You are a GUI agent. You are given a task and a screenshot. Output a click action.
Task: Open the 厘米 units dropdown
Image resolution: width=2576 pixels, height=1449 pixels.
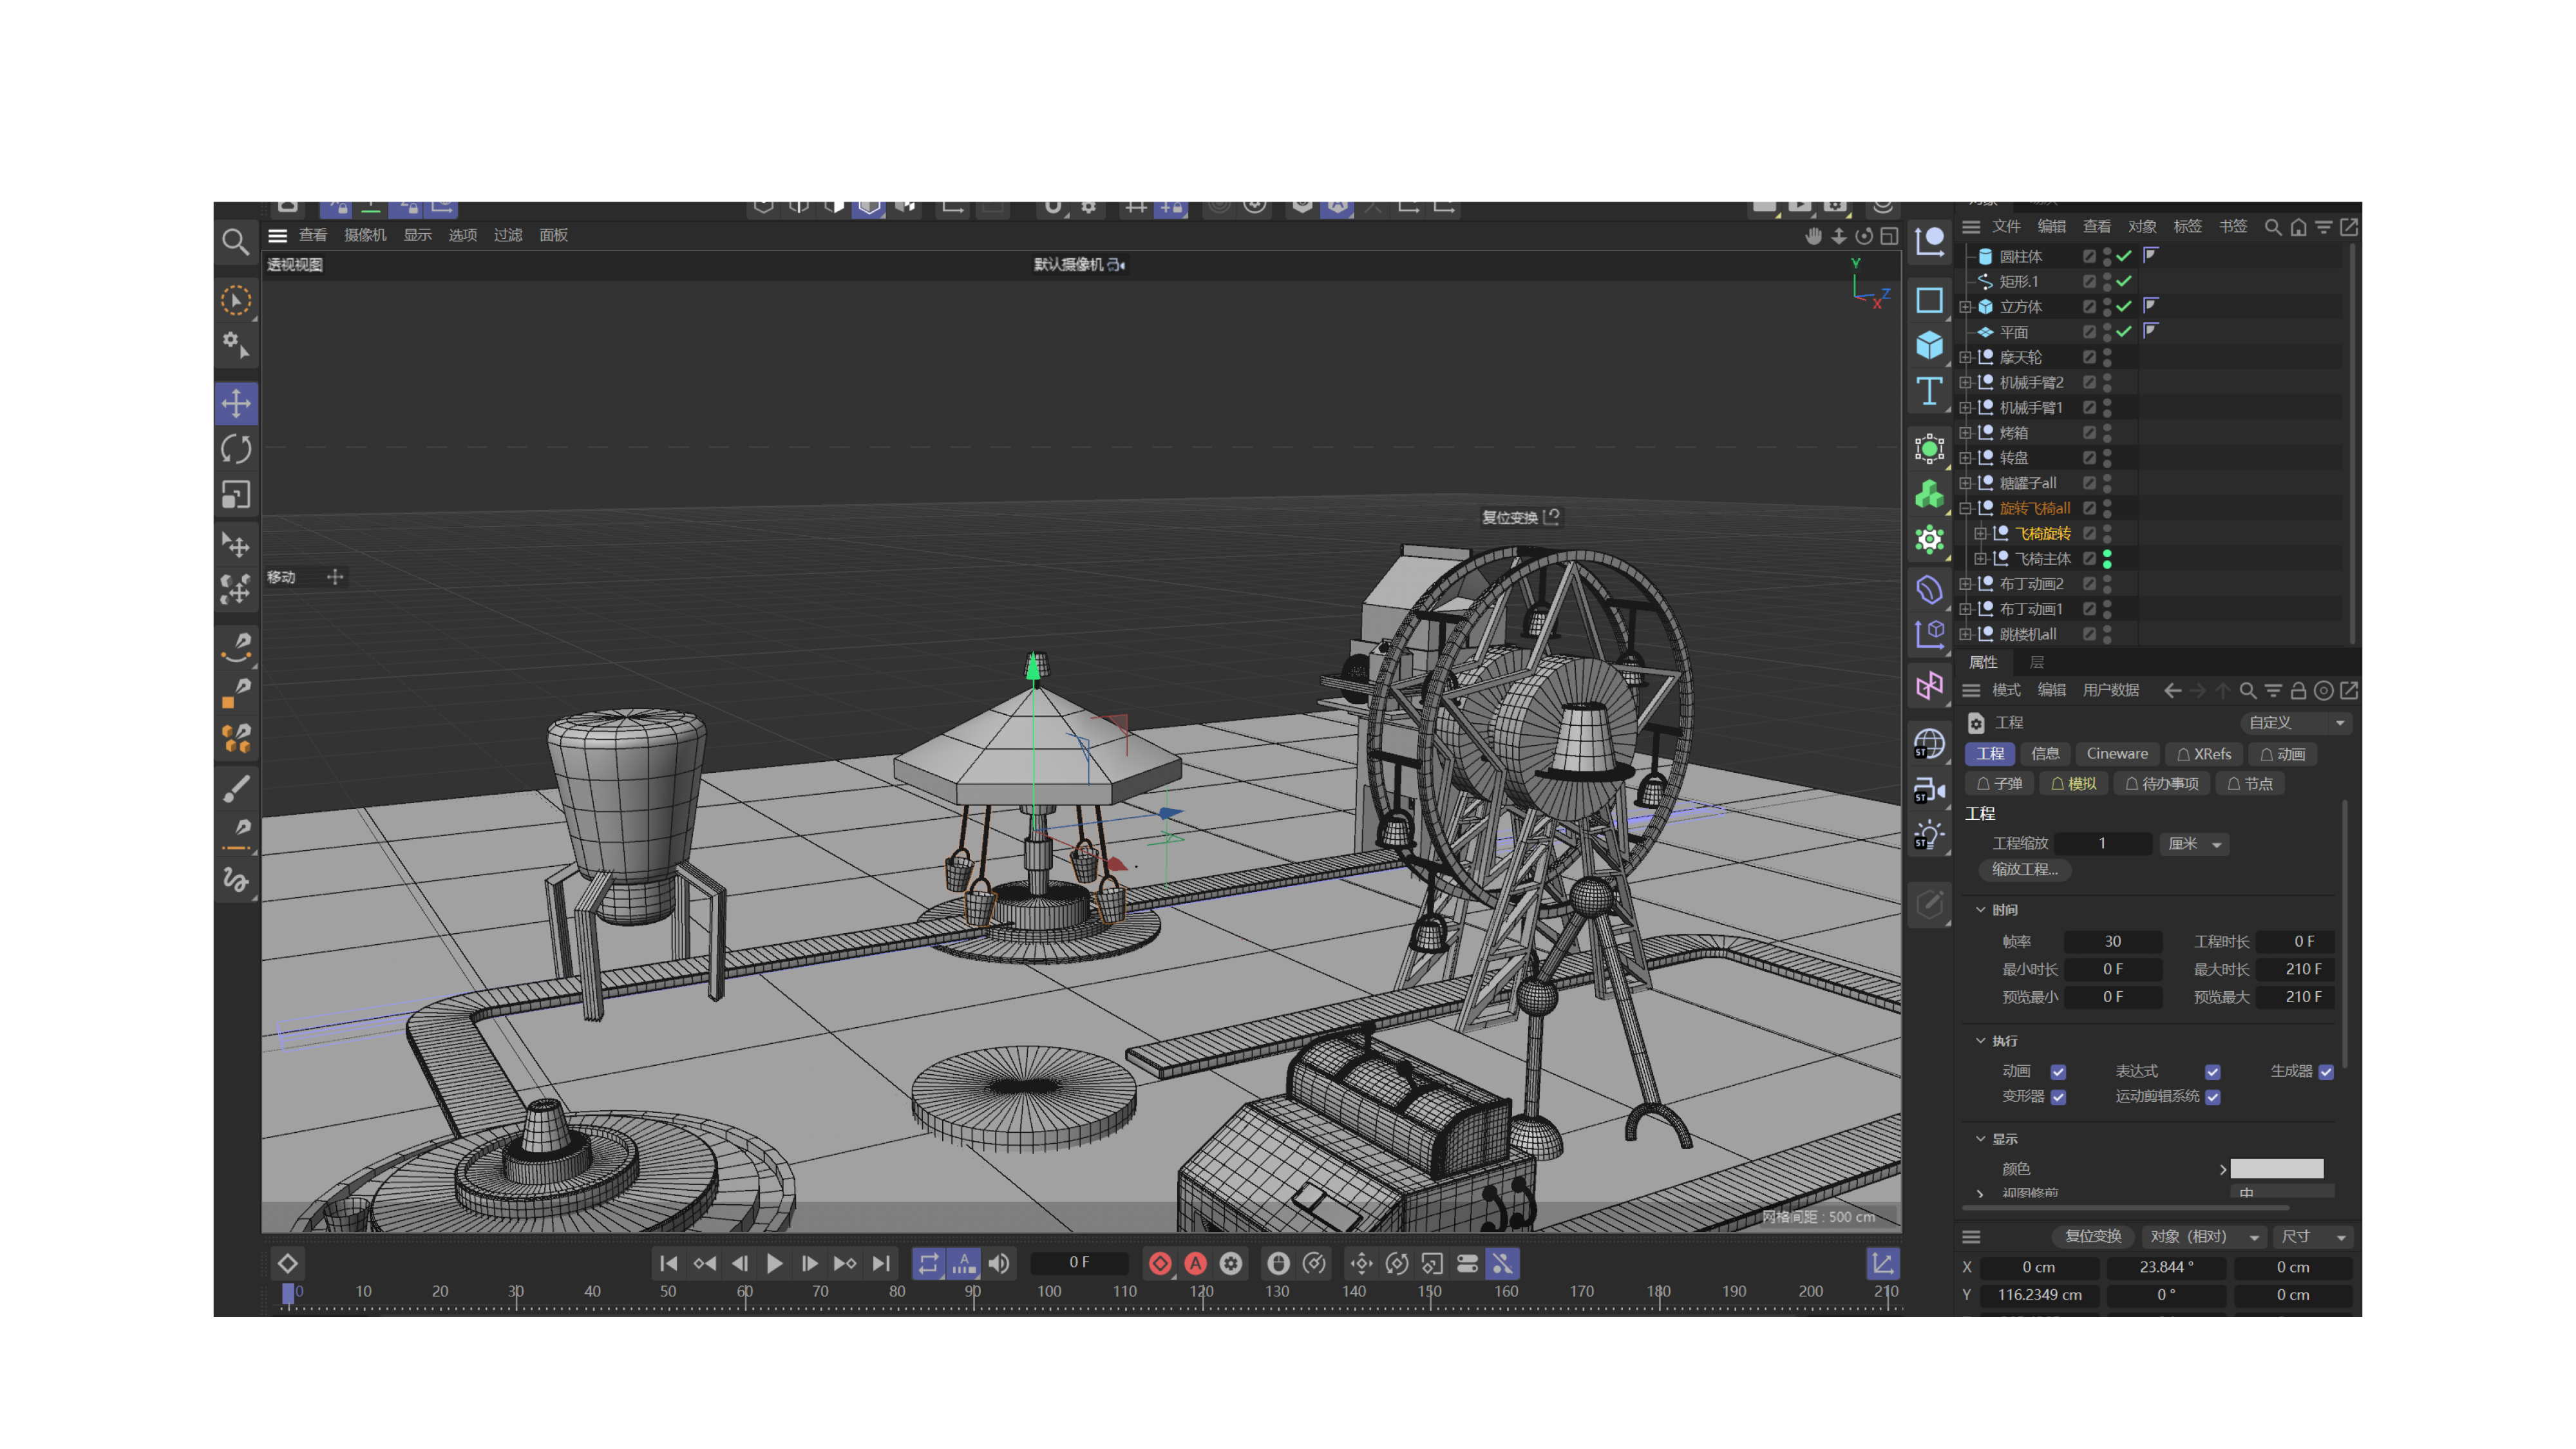click(2194, 844)
